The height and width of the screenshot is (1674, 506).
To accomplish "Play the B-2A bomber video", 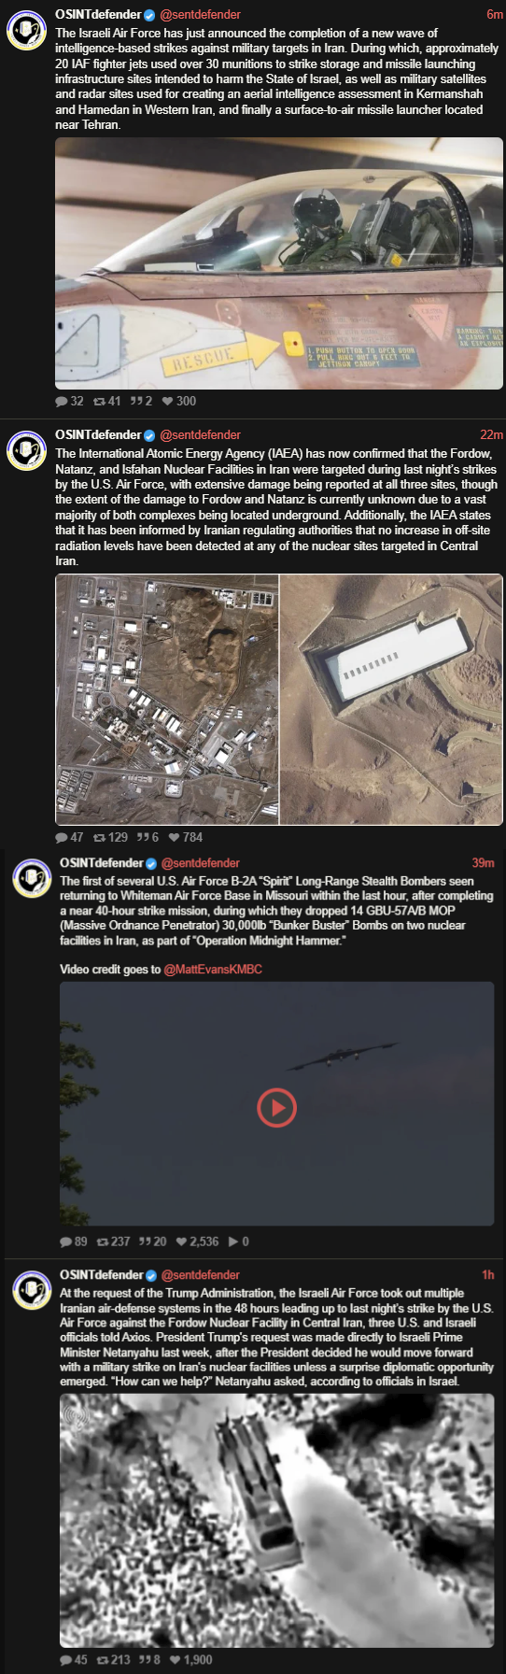I will point(276,1108).
